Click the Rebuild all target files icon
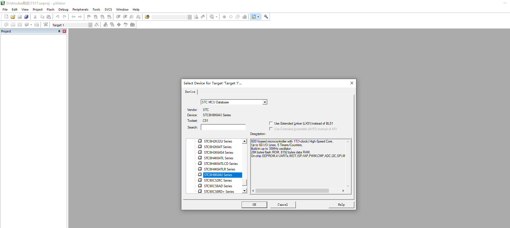This screenshot has height=228, width=510. point(20,25)
